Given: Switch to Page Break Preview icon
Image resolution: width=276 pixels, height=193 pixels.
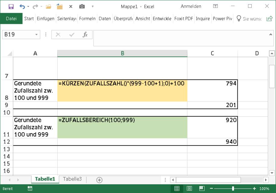Looking at the screenshot, I should coord(202,188).
